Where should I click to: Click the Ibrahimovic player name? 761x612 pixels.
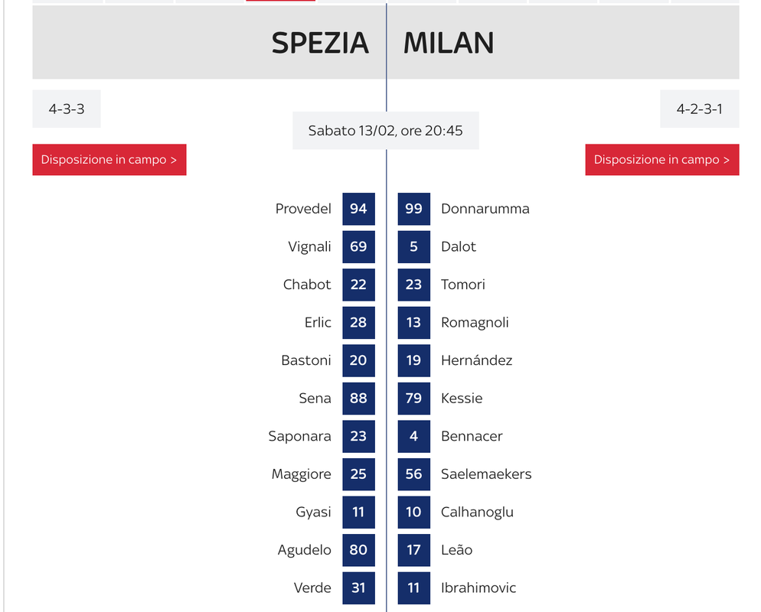[478, 588]
